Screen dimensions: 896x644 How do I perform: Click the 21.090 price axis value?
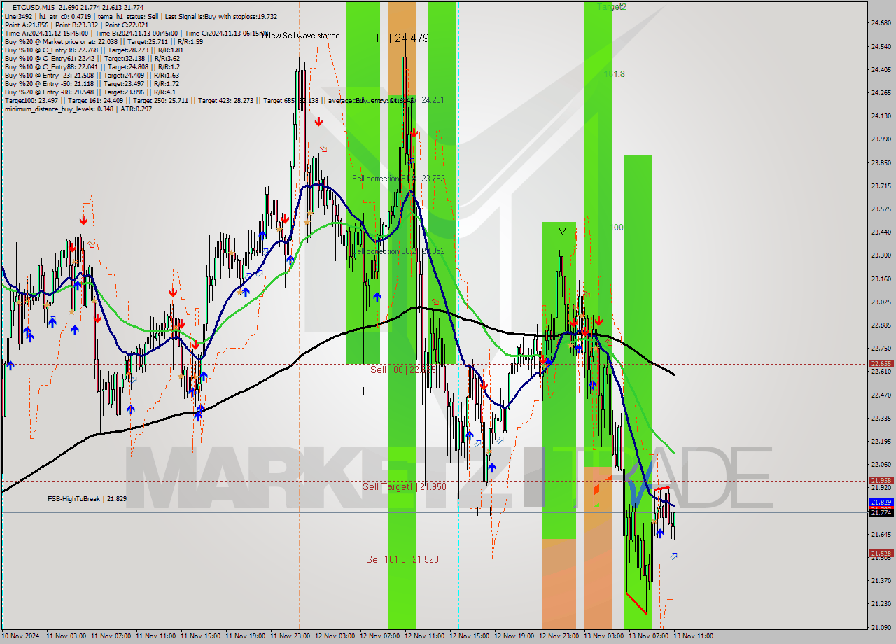[881, 627]
